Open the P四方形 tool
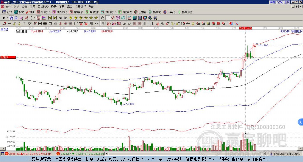The width and height of the screenshot is (303, 162). tap(43, 12)
